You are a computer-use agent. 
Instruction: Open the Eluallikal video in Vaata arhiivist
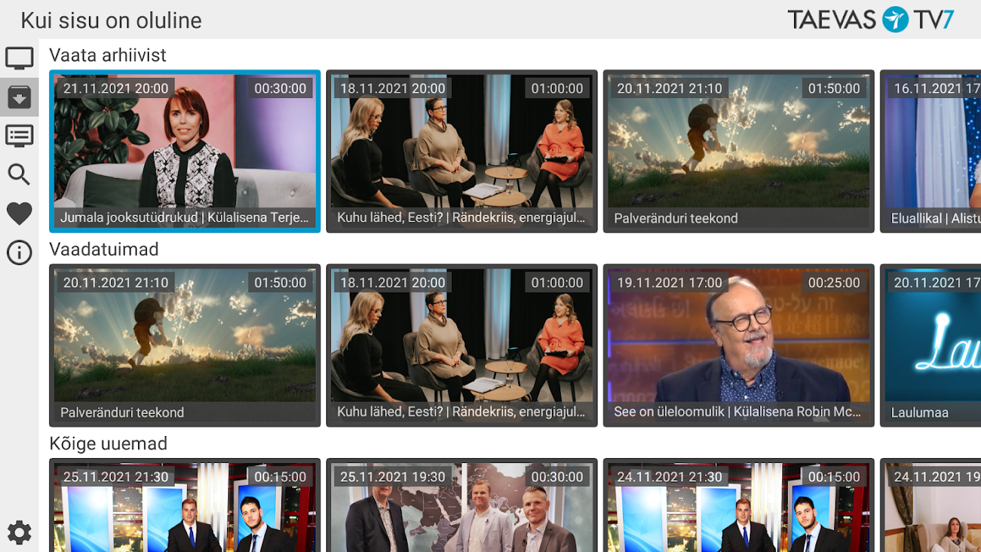point(931,151)
